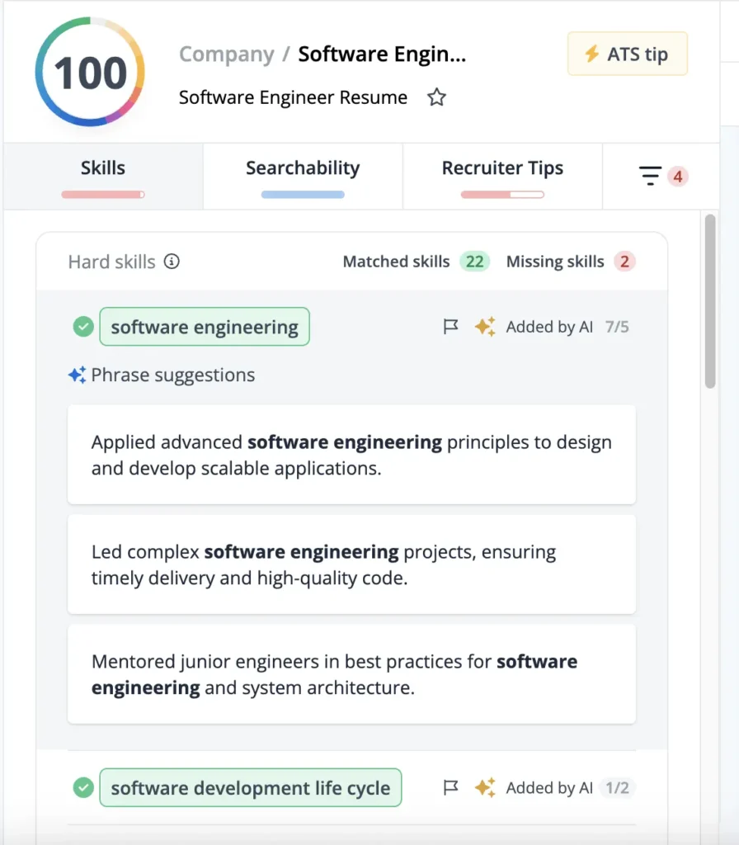Image resolution: width=739 pixels, height=845 pixels.
Task: Click the info icon next to Hard skills
Action: [x=172, y=262]
